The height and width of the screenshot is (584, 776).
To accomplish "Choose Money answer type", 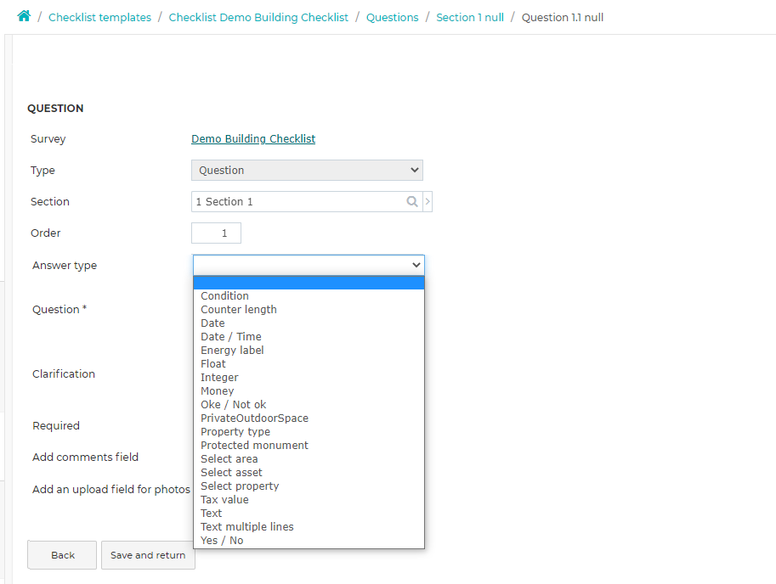I will pyautogui.click(x=309, y=390).
